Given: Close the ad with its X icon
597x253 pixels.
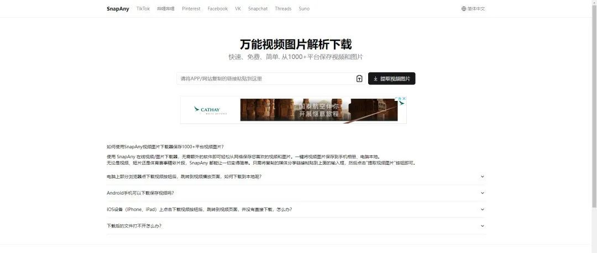Looking at the screenshot, I should tap(404, 99).
